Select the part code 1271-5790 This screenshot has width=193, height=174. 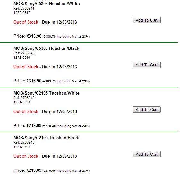coord(22,102)
